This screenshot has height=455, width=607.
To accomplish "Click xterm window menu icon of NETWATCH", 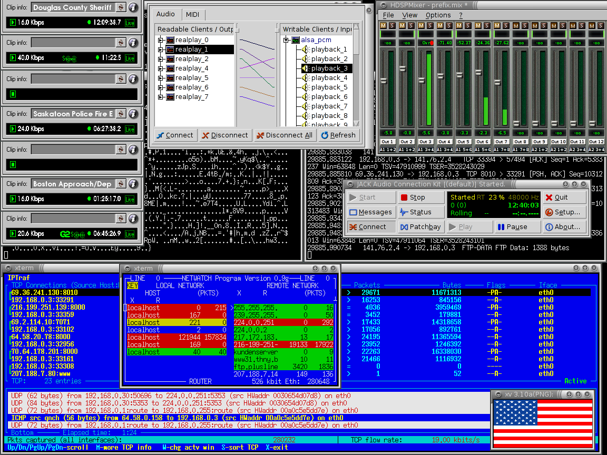I will tap(128, 269).
